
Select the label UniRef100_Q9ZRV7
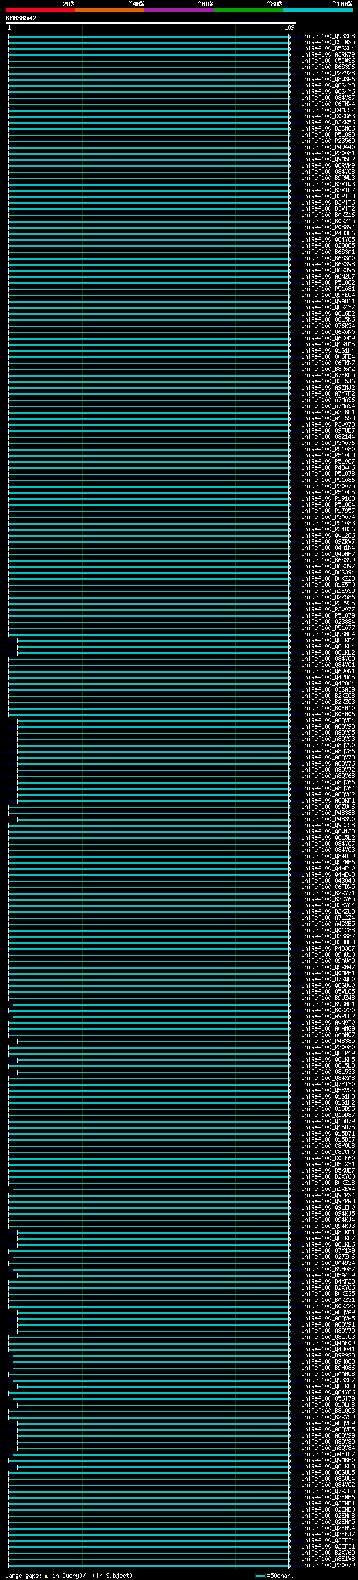tap(328, 542)
